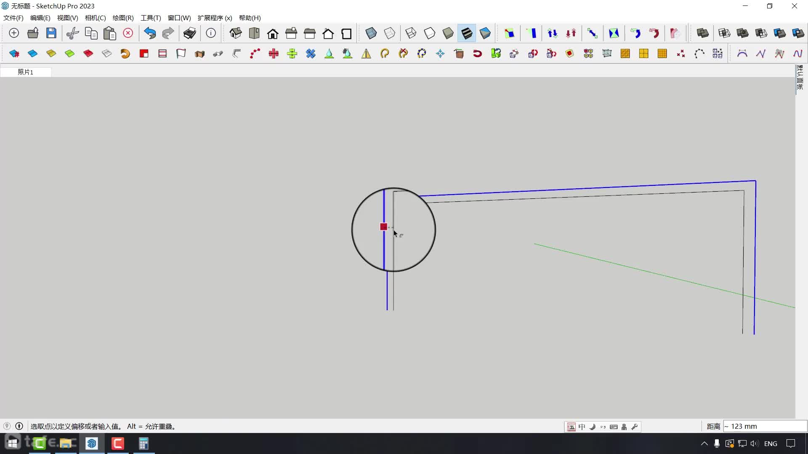The width and height of the screenshot is (808, 454).
Task: Click the Intersect solids icon
Action: click(x=724, y=33)
